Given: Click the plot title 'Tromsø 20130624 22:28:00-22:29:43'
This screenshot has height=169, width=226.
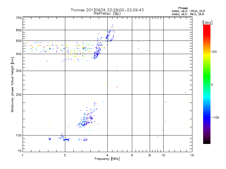Looking at the screenshot, I should pyautogui.click(x=107, y=10).
